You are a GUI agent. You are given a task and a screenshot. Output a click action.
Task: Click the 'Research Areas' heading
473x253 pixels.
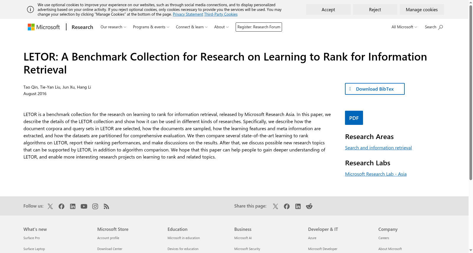pos(369,137)
